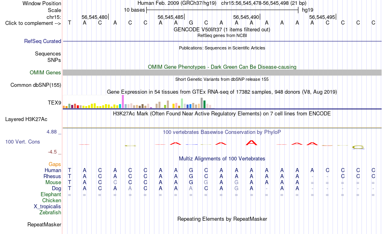
Task: Click the Gaps row label
Action: [55, 164]
